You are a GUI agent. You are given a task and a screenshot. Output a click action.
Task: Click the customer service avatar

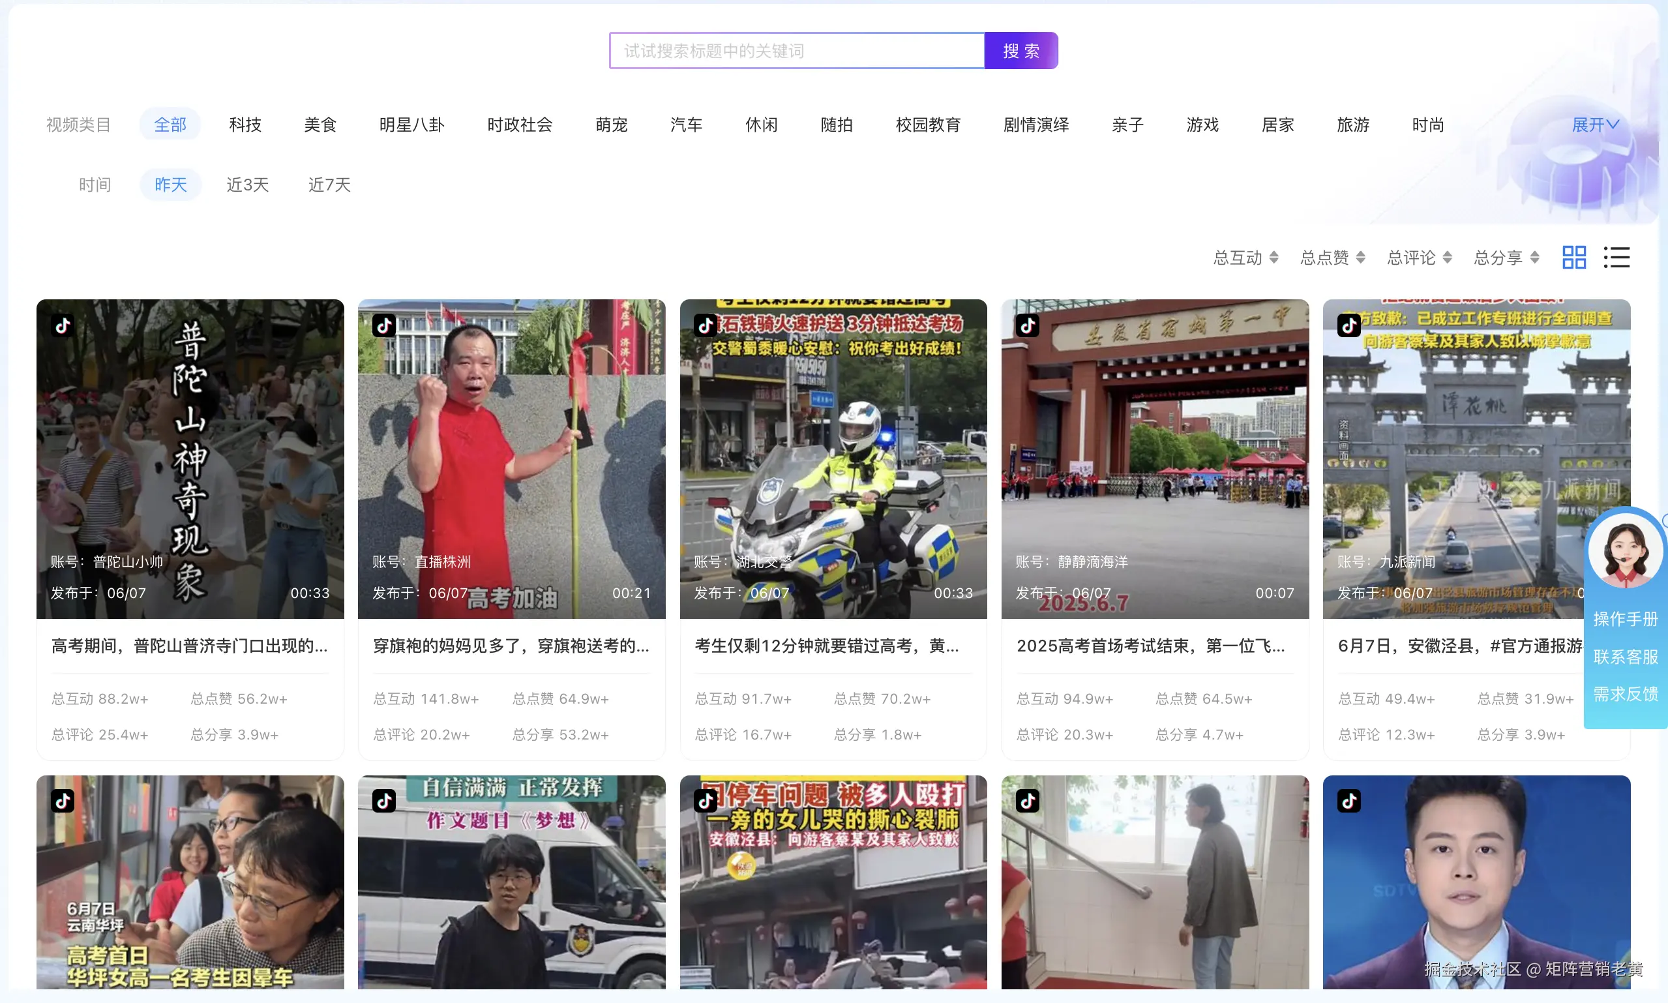1625,550
